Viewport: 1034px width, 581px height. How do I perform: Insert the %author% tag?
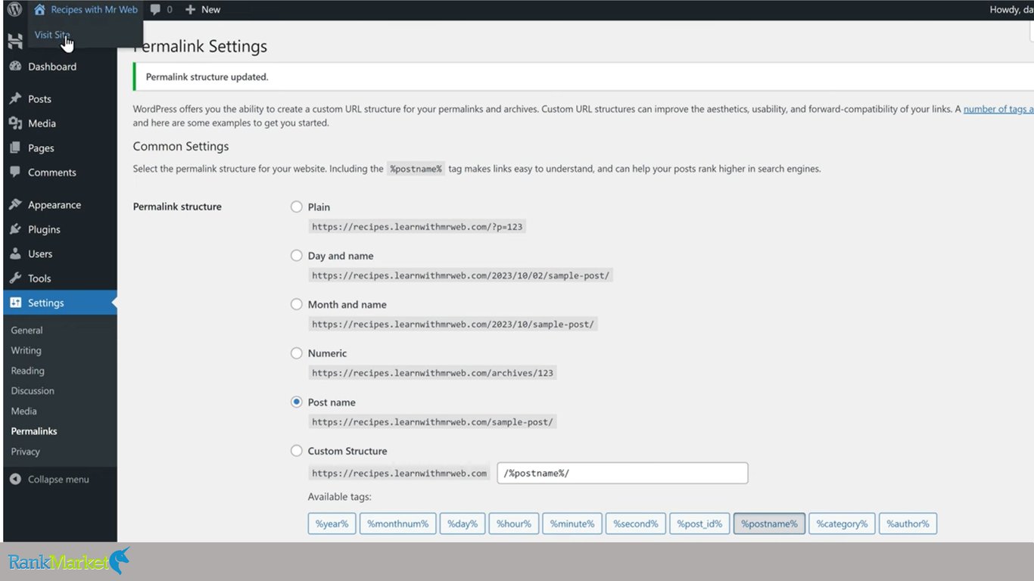pyautogui.click(x=908, y=524)
